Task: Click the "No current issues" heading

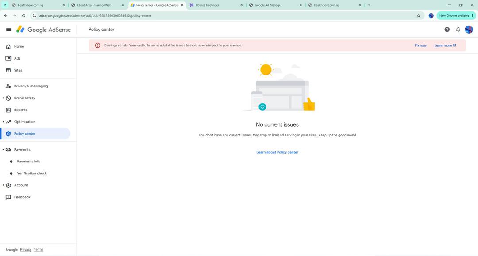Action: [x=277, y=124]
